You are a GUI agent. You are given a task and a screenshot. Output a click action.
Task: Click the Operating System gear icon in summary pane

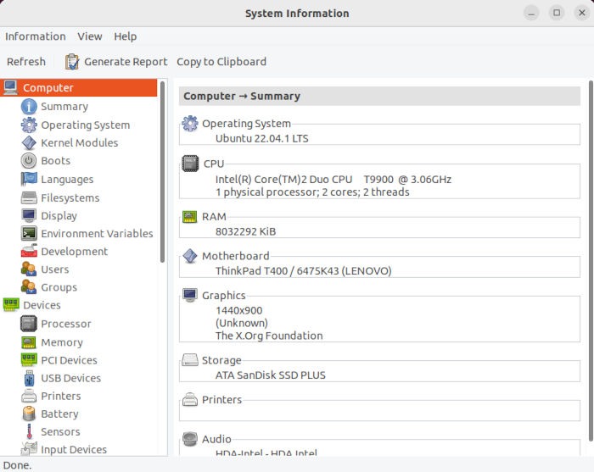tap(190, 123)
